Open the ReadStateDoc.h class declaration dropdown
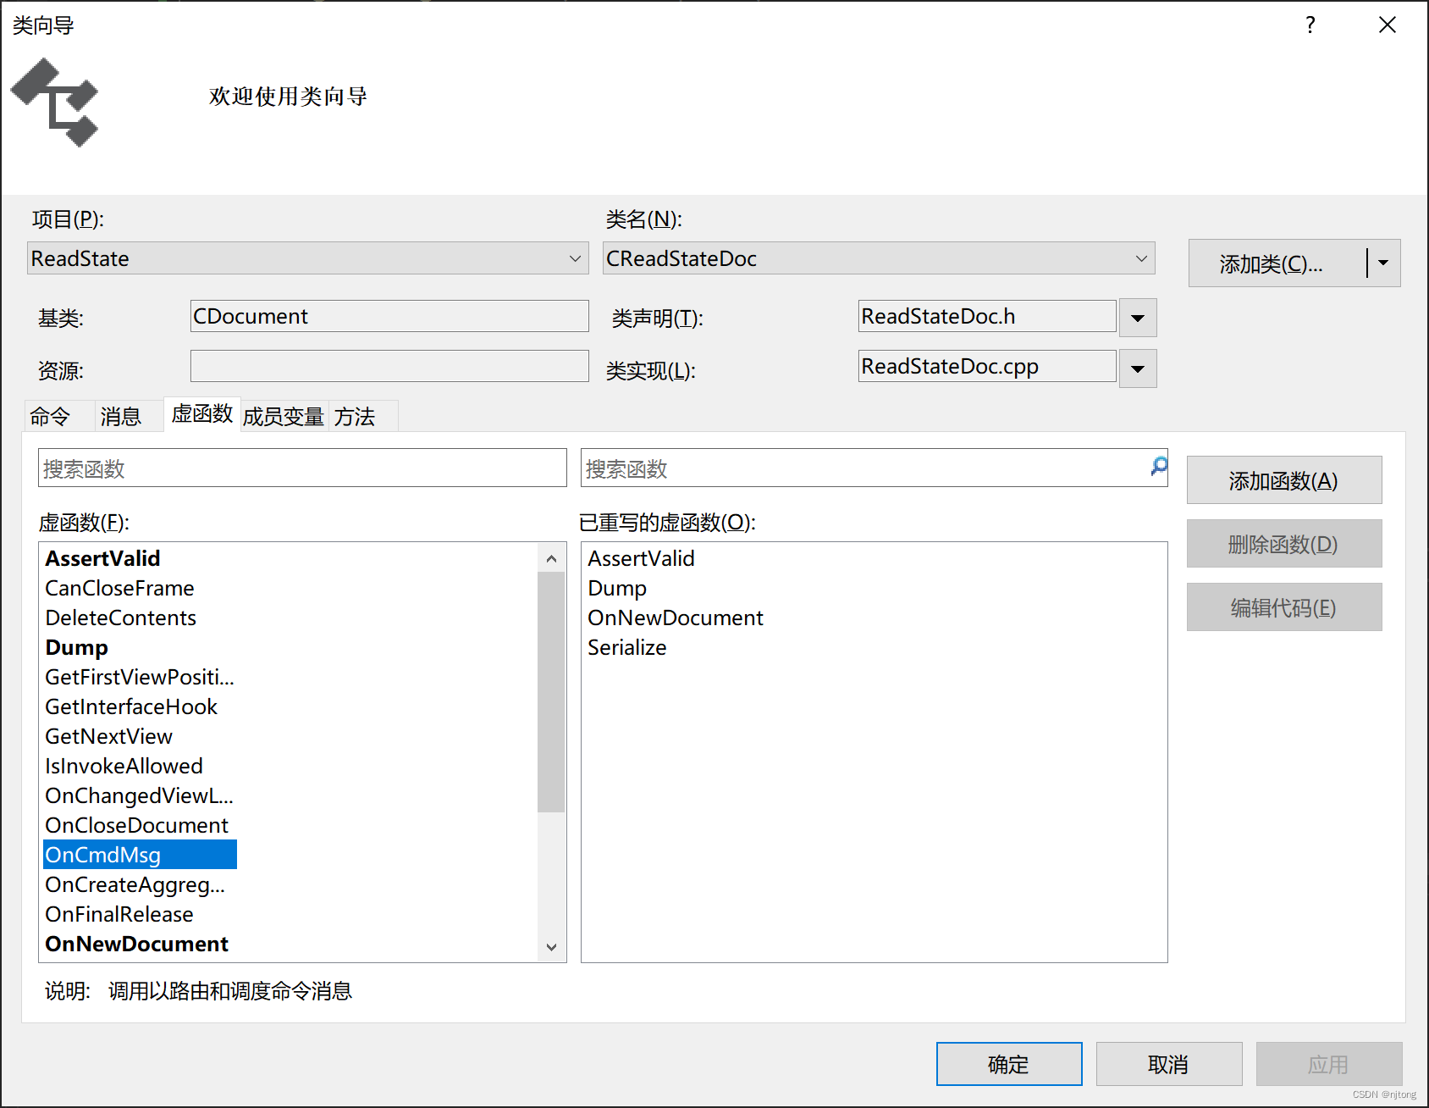 pyautogui.click(x=1137, y=318)
